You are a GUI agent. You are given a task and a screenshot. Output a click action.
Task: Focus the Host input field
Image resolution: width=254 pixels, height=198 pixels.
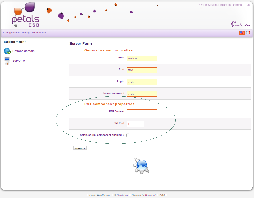141,58
